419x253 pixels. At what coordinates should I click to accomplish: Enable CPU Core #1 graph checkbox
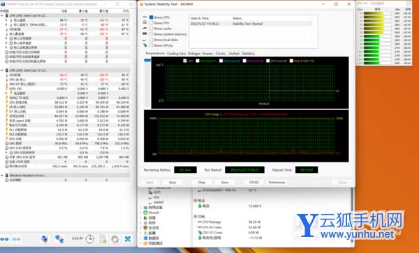(x=198, y=61)
